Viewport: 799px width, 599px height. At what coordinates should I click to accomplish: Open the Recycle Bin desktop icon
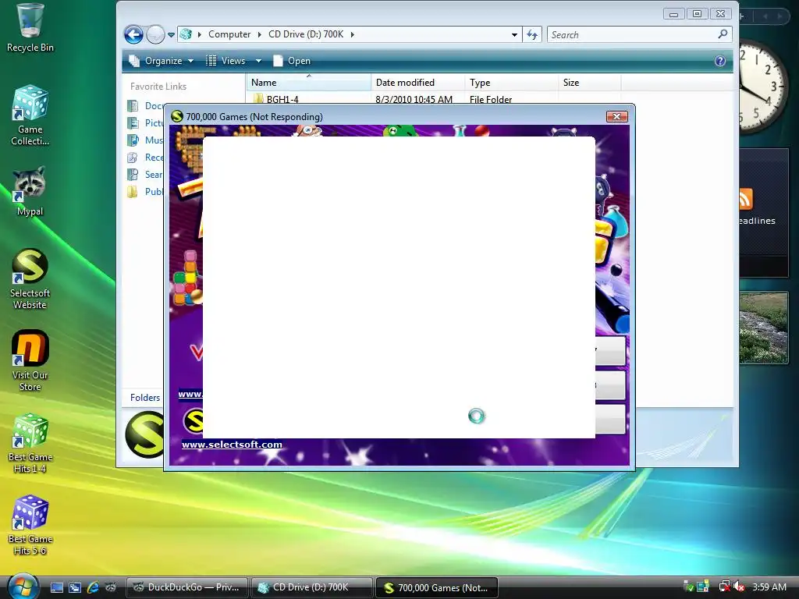(30, 28)
